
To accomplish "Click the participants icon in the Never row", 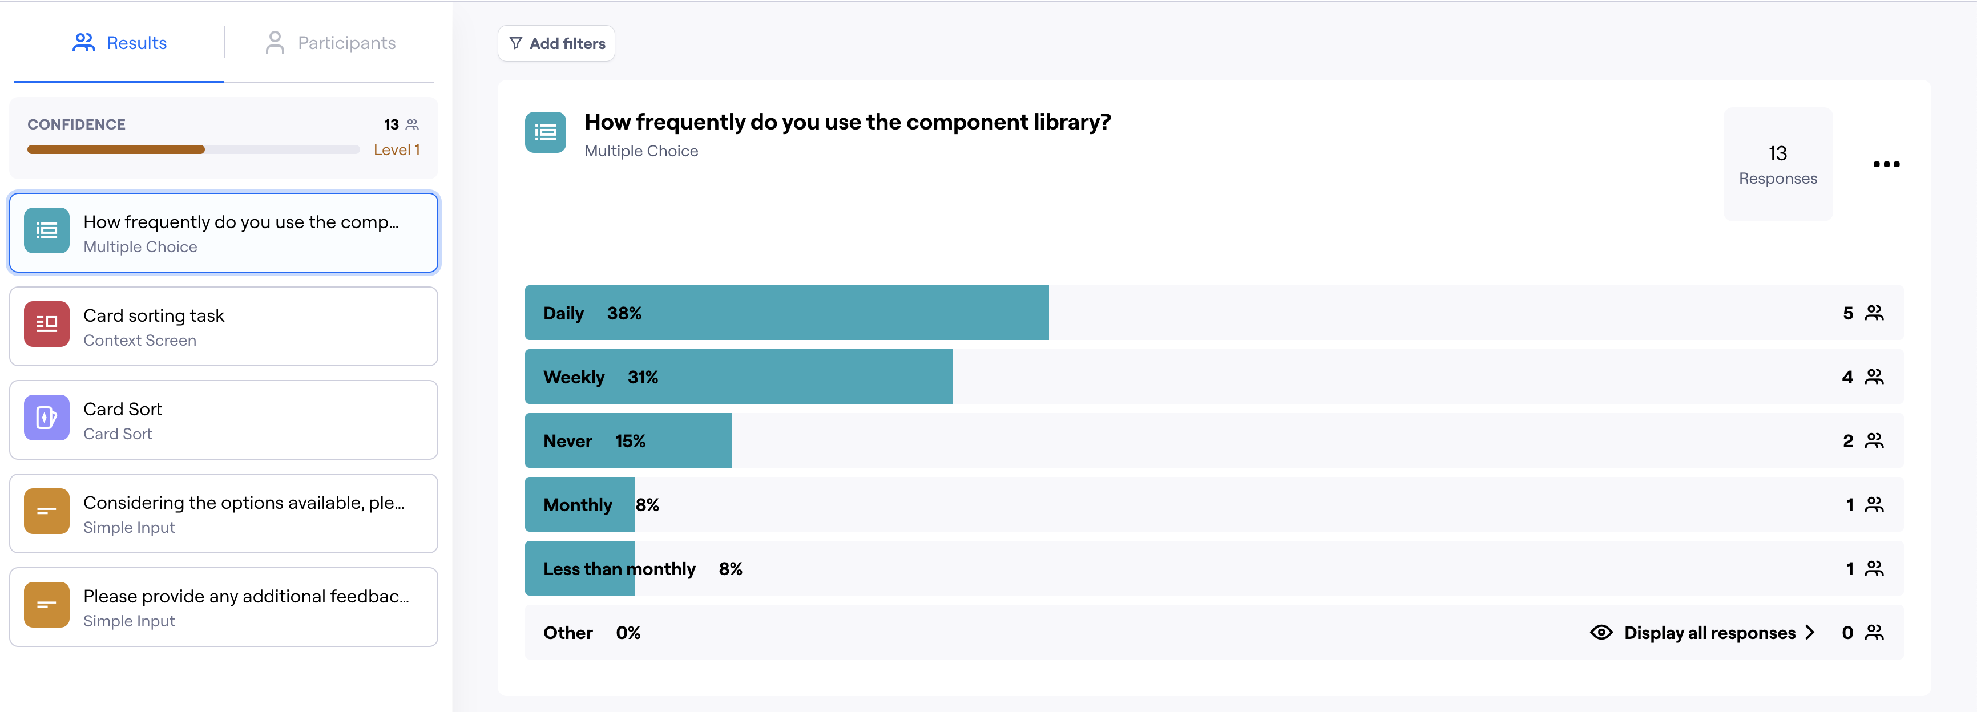I will [x=1874, y=441].
